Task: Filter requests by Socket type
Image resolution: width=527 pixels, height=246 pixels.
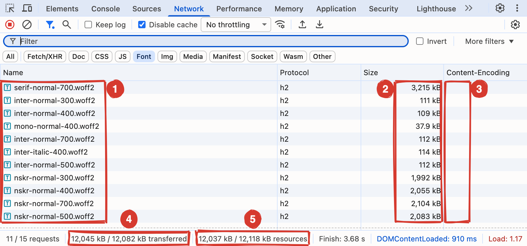Action: click(x=262, y=56)
